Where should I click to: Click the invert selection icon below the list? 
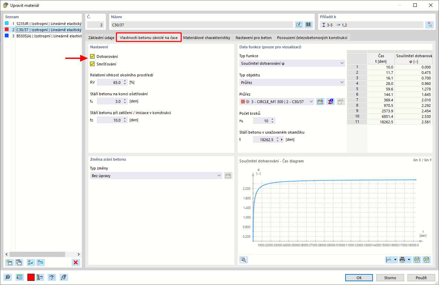pos(40,262)
